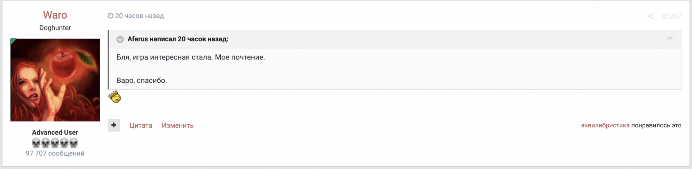
Task: Click the clock icon beside timestamp
Action: coord(110,16)
